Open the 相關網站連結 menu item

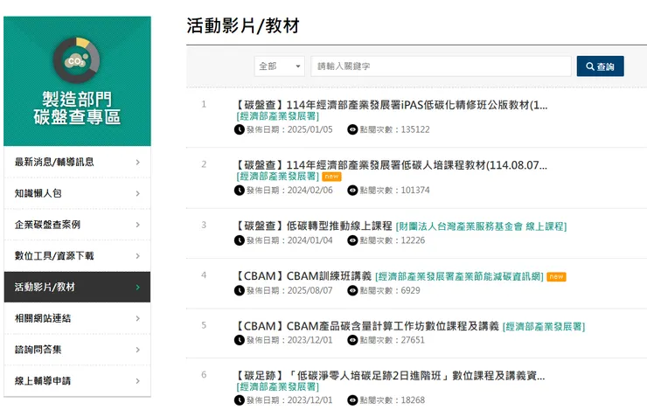(77, 318)
